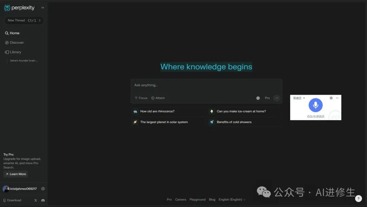Click Learn More about Pro
Image resolution: width=367 pixels, height=207 pixels.
[x=16, y=174]
